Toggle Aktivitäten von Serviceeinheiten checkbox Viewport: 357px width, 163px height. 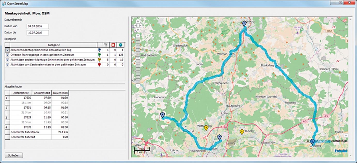click(x=7, y=65)
